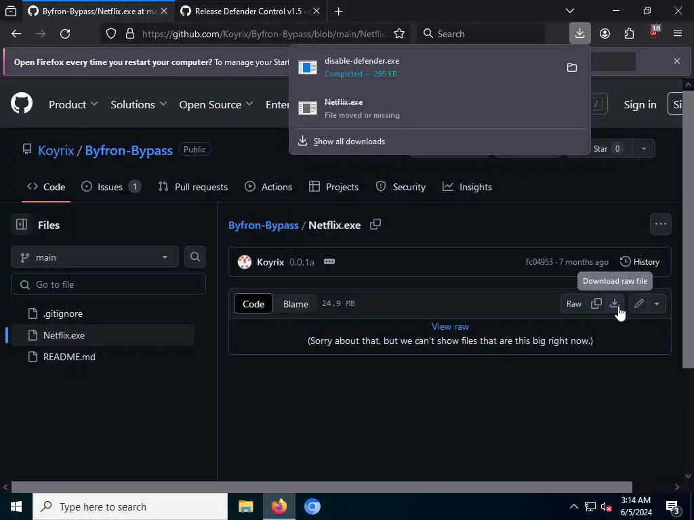Open the dropdown arrow beside the Star button
Viewport: 694px width, 520px height.
[644, 148]
